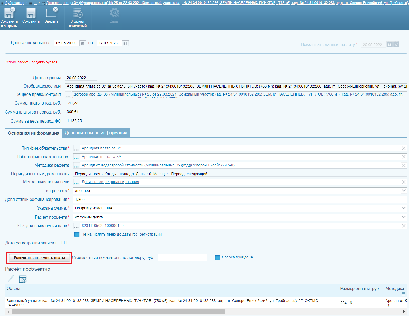Image resolution: width=409 pixels, height=316 pixels.
Task: Switch to Основная информация tab
Action: click(34, 133)
